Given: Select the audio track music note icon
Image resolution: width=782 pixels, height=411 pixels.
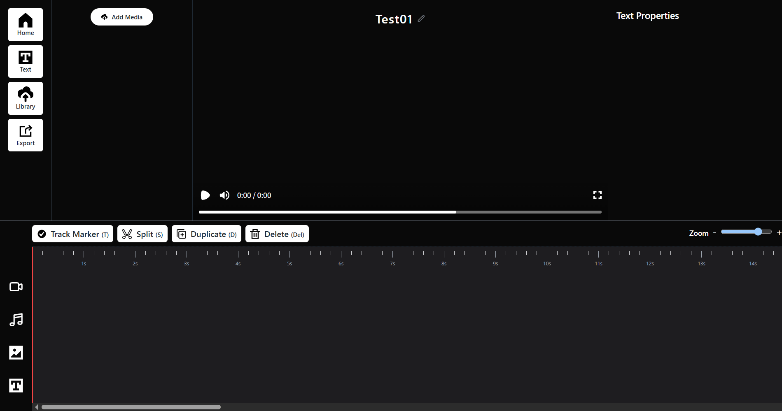Looking at the screenshot, I should click(16, 320).
